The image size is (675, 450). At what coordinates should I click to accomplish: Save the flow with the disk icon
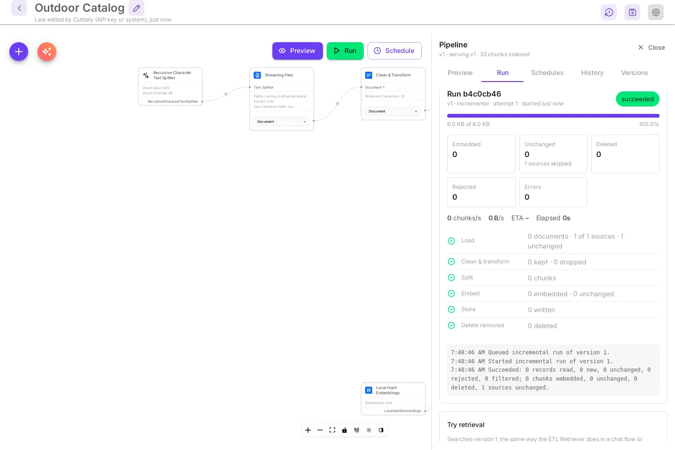[632, 12]
